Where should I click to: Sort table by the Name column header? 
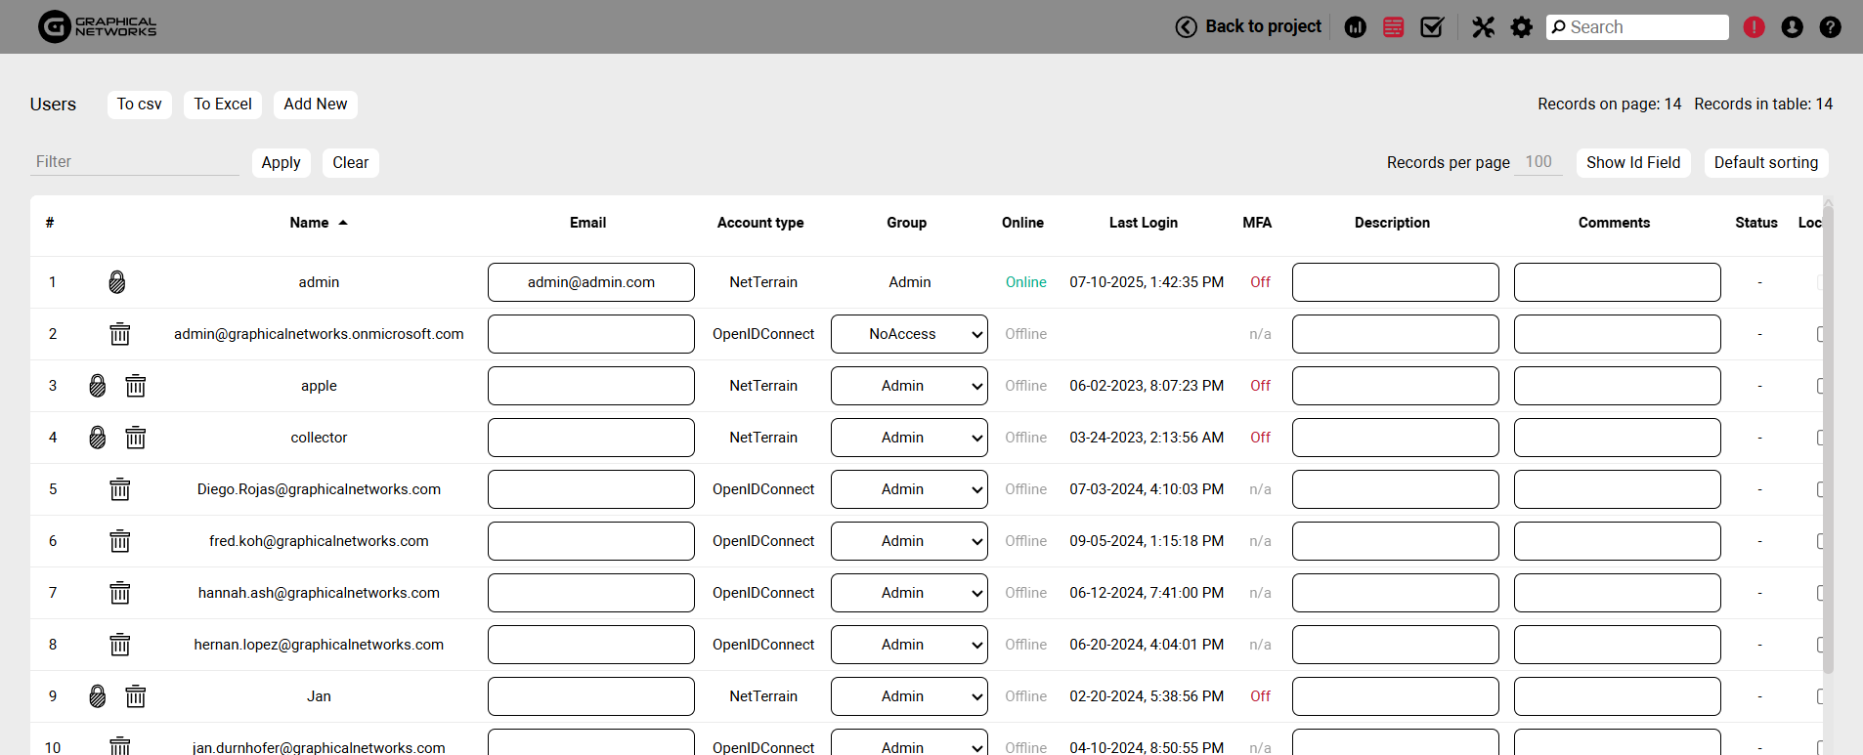310,223
